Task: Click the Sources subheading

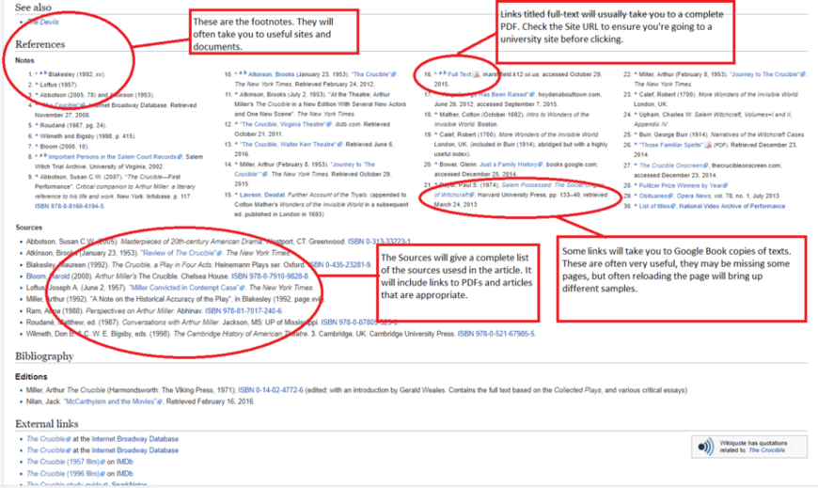Action: coord(29,228)
